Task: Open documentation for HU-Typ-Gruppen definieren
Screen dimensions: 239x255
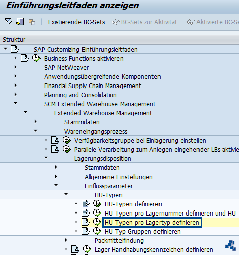Action: coord(86,231)
